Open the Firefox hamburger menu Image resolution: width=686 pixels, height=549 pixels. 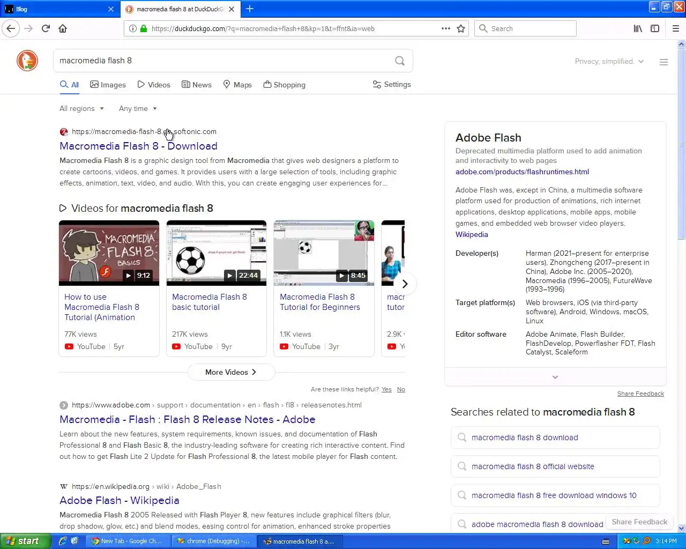pos(675,28)
